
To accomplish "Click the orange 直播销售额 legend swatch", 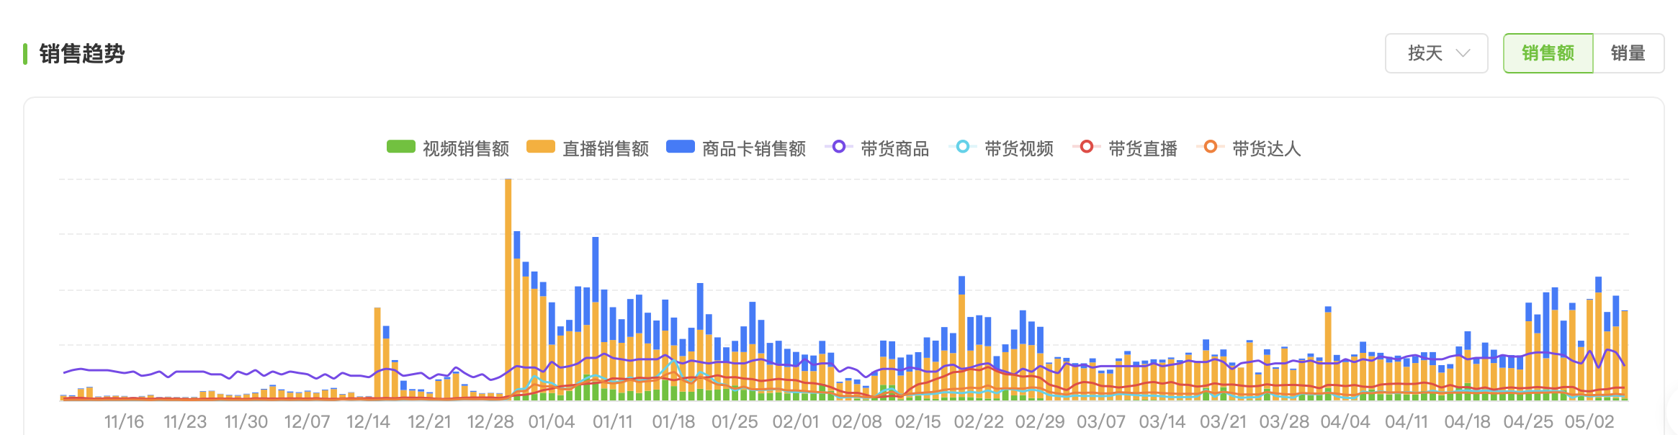I will [540, 147].
